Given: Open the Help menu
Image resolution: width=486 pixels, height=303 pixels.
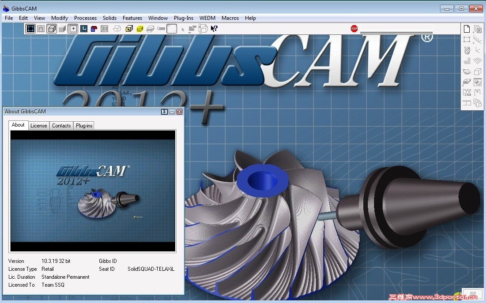Looking at the screenshot, I should tap(250, 18).
